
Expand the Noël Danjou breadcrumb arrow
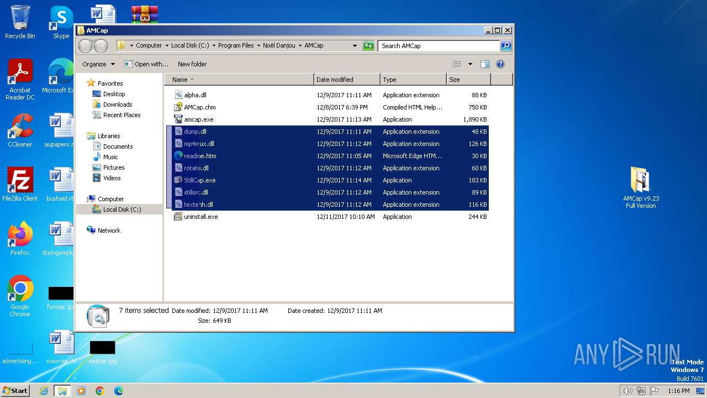(300, 46)
